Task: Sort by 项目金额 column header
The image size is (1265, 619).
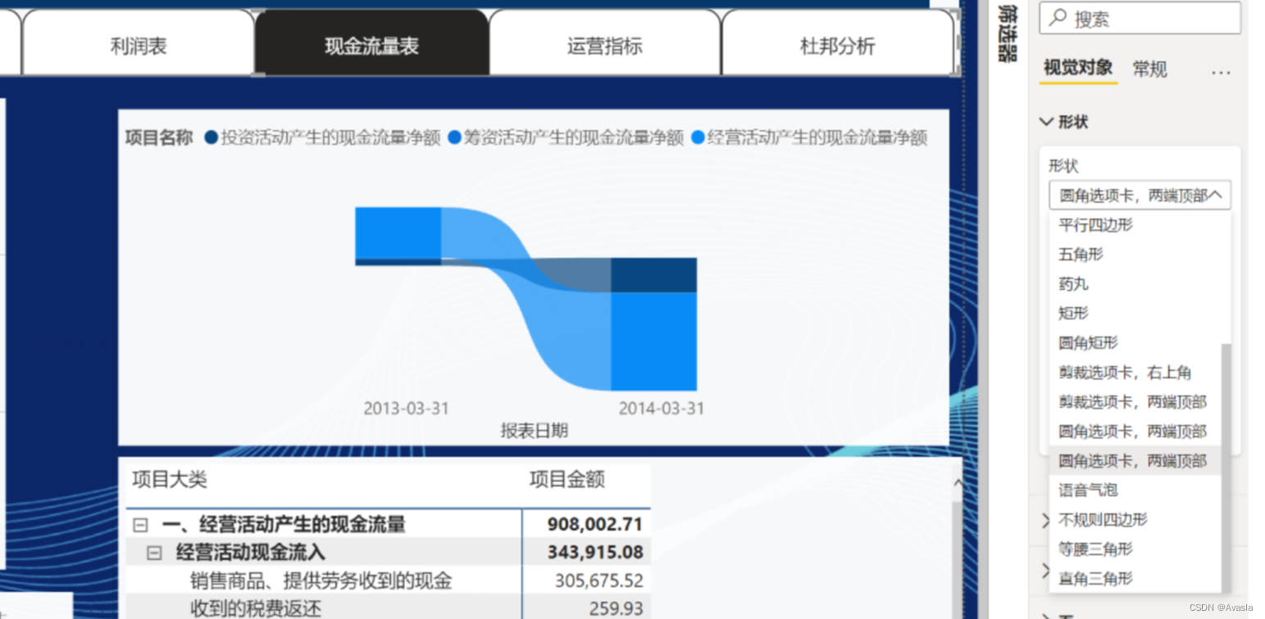Action: point(567,479)
